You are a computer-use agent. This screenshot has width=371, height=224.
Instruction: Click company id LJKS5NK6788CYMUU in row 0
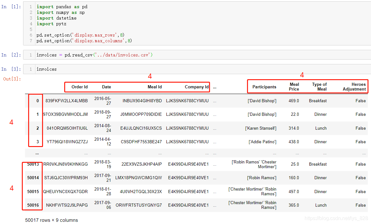187,101
